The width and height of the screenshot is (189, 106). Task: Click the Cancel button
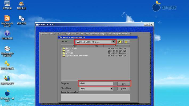[x=123, y=89]
